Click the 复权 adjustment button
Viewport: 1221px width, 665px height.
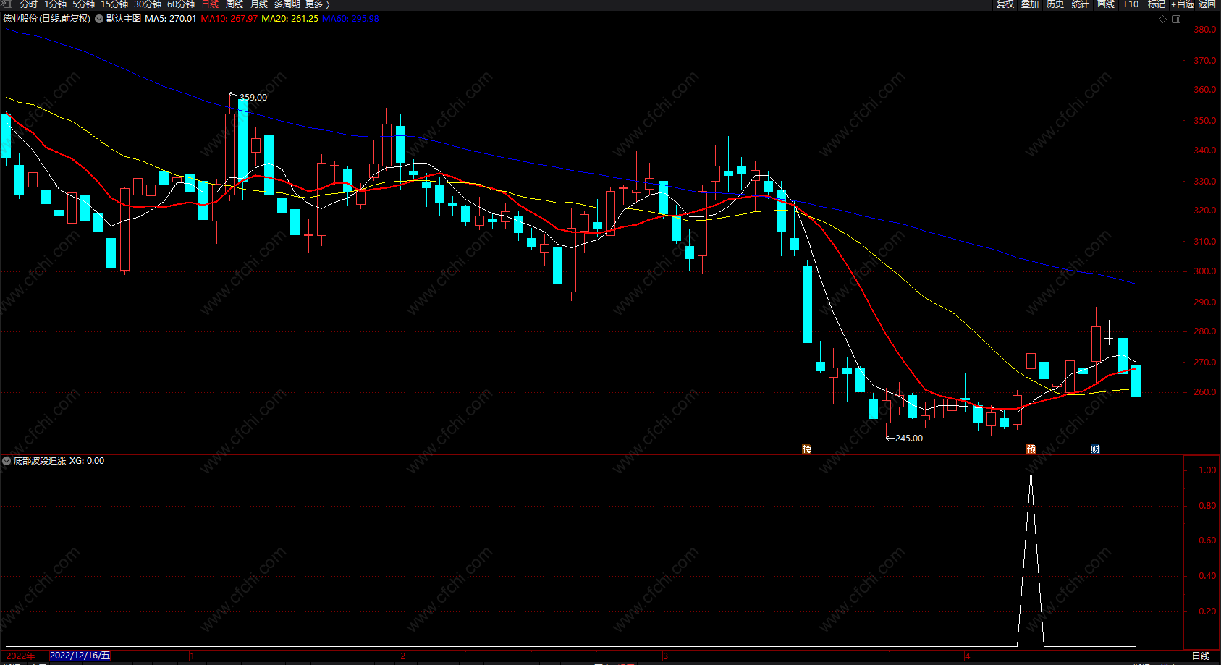click(1005, 4)
